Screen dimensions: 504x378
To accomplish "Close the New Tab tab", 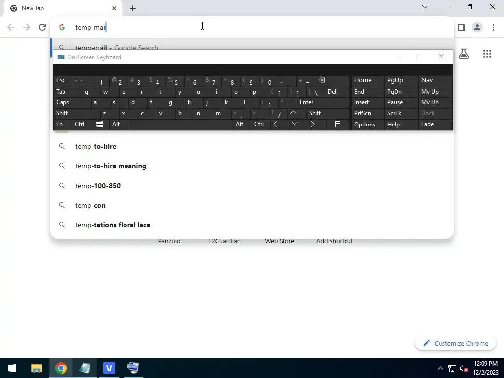I will [x=114, y=8].
